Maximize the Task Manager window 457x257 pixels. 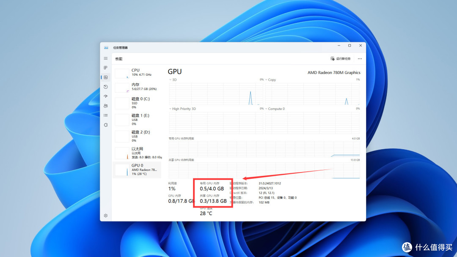[x=350, y=46]
